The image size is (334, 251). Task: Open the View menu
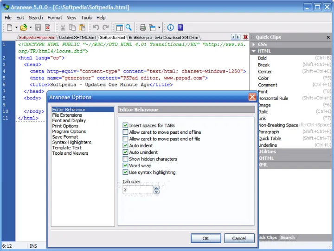tap(71, 18)
